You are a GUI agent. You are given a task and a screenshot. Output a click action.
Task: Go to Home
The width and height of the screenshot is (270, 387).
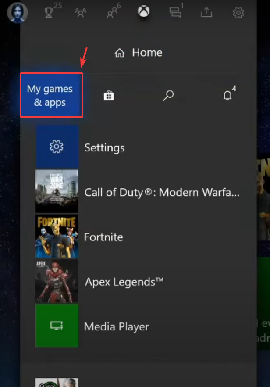(139, 53)
